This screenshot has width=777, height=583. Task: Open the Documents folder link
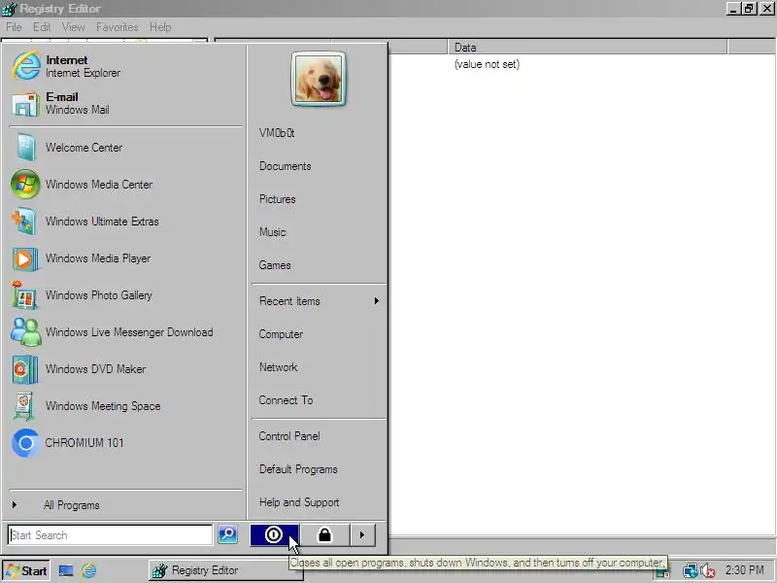click(x=286, y=166)
